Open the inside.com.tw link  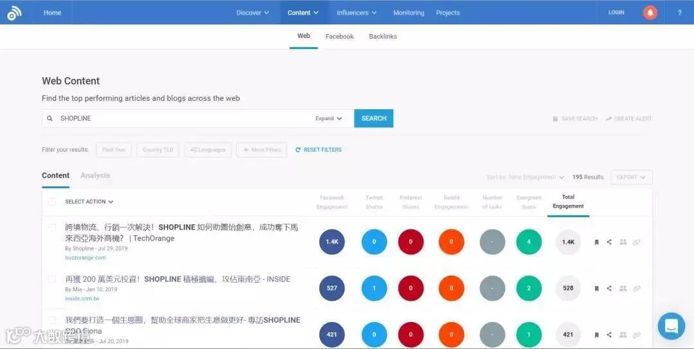[x=82, y=298]
